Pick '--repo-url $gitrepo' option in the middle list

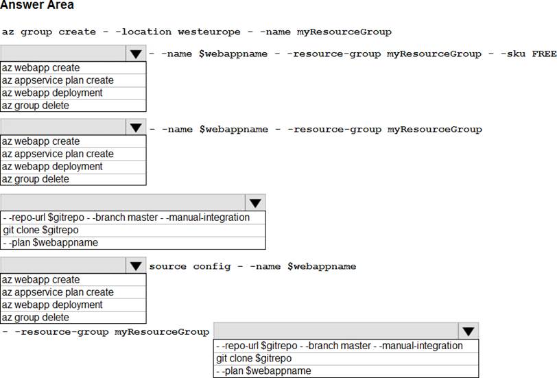[126, 217]
